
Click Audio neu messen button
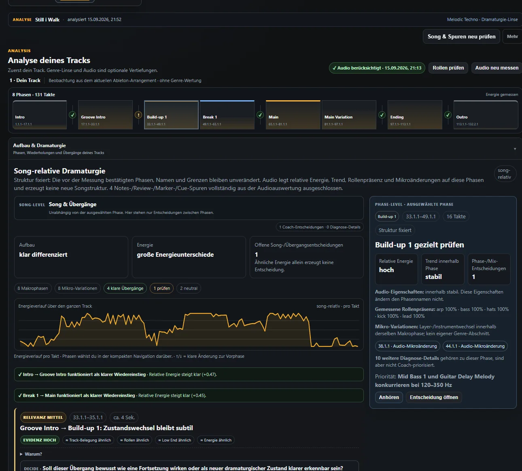tap(497, 68)
